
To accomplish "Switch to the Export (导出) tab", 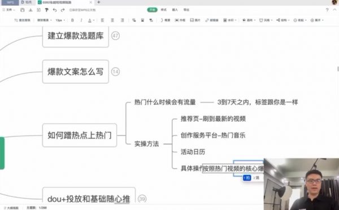I will (186, 10).
